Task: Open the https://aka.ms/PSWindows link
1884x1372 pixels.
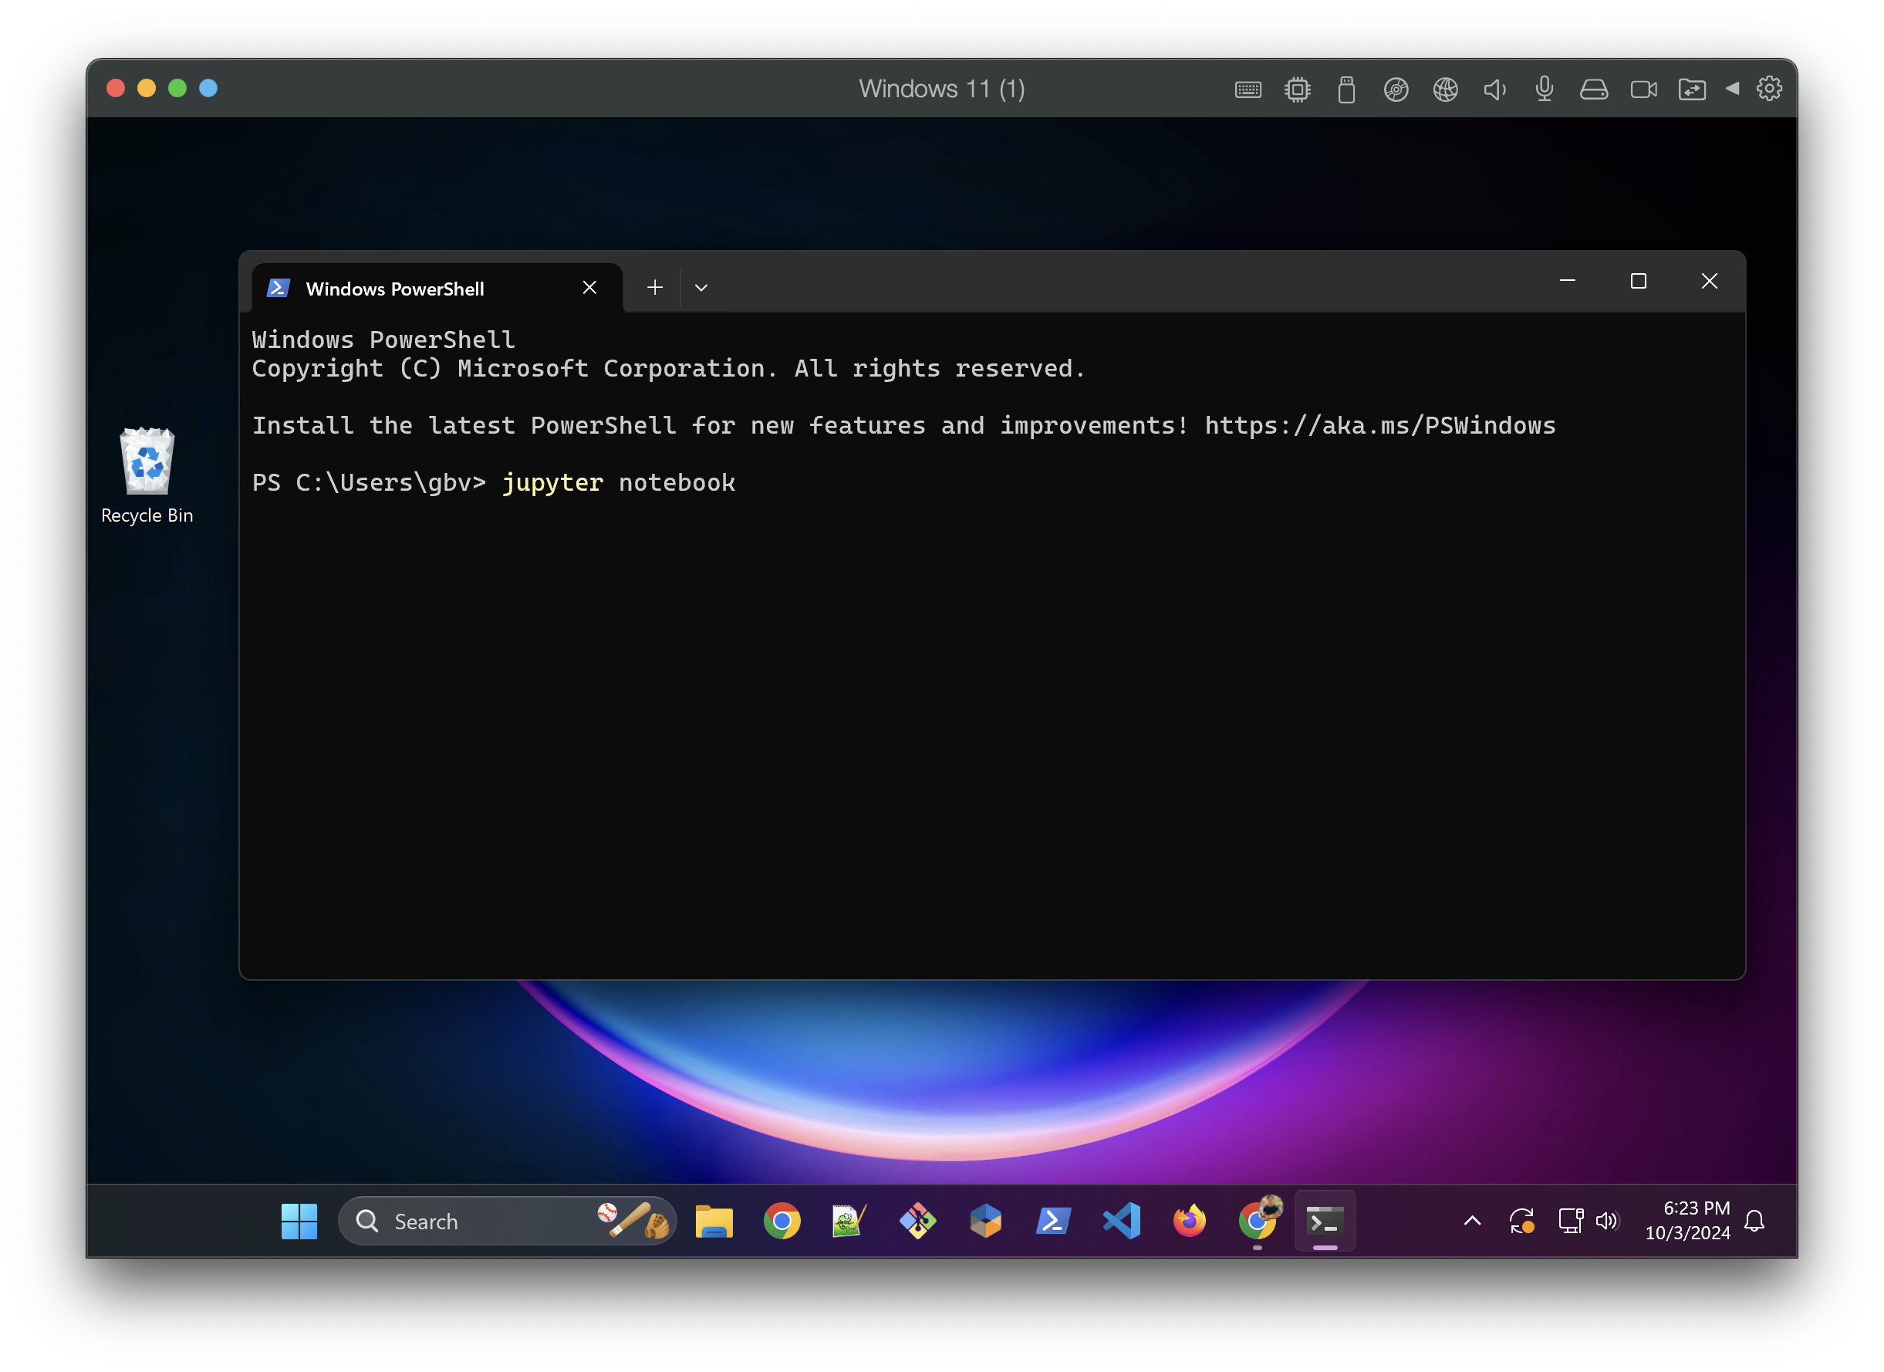Action: pyautogui.click(x=1379, y=425)
